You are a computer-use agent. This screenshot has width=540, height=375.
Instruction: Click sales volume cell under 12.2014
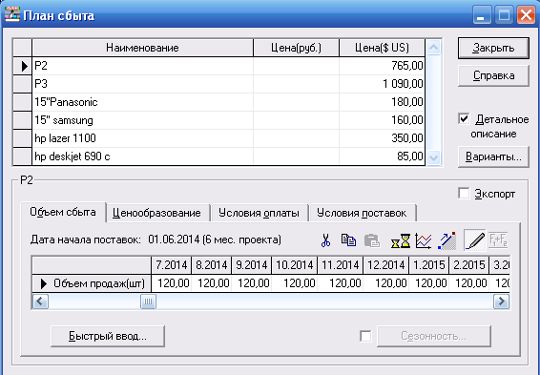click(386, 283)
